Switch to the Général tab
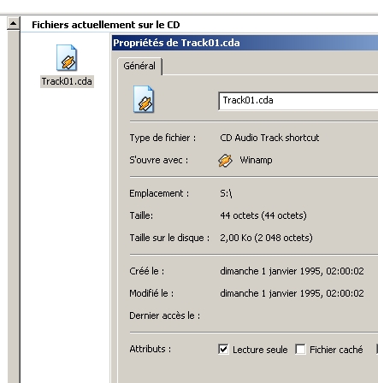Screen dimensions: 378x383 [139, 66]
